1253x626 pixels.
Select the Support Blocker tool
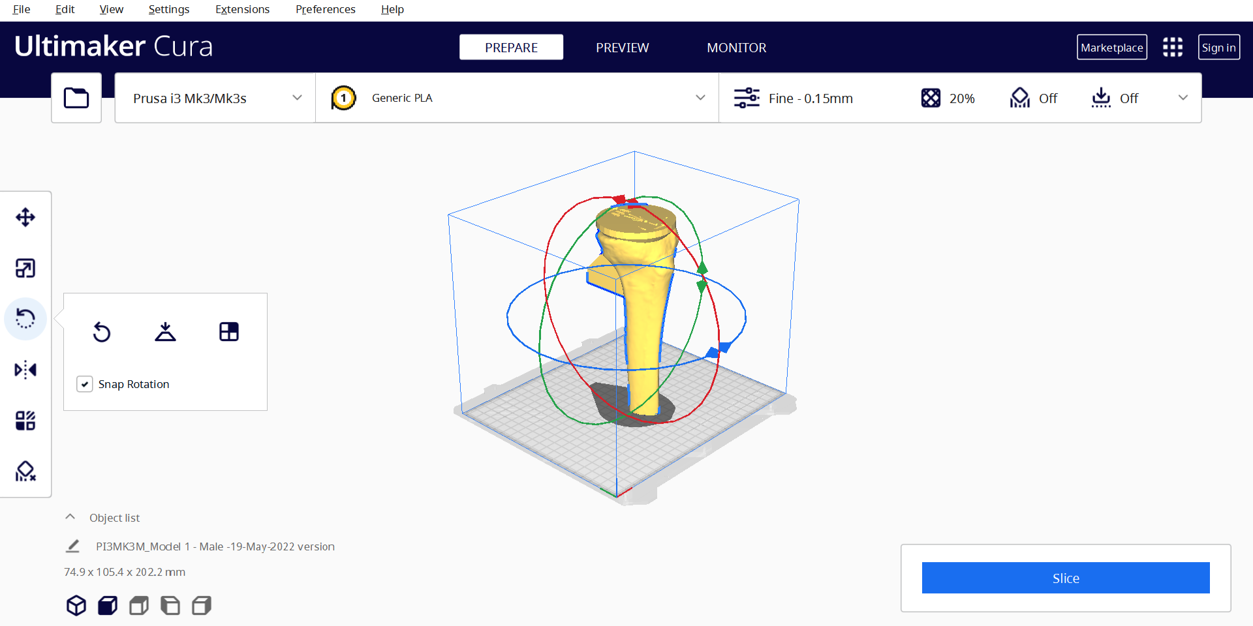(25, 471)
